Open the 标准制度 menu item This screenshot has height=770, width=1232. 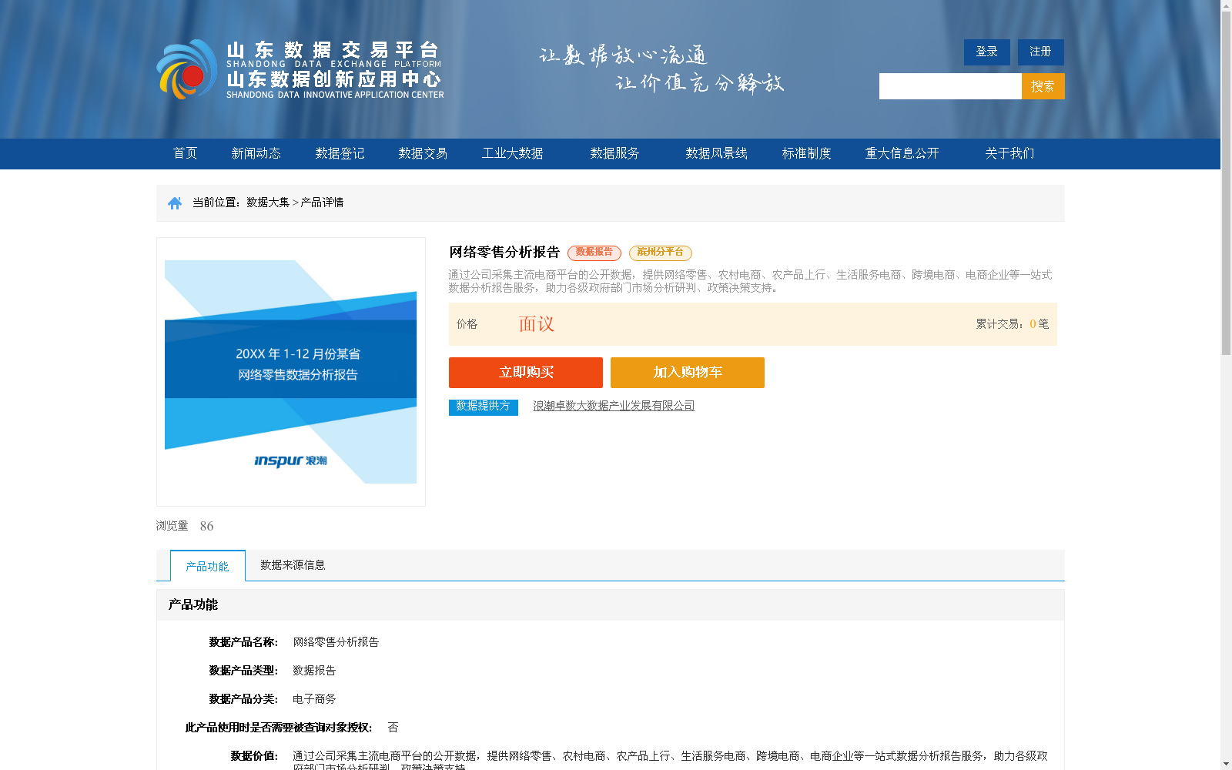(806, 153)
